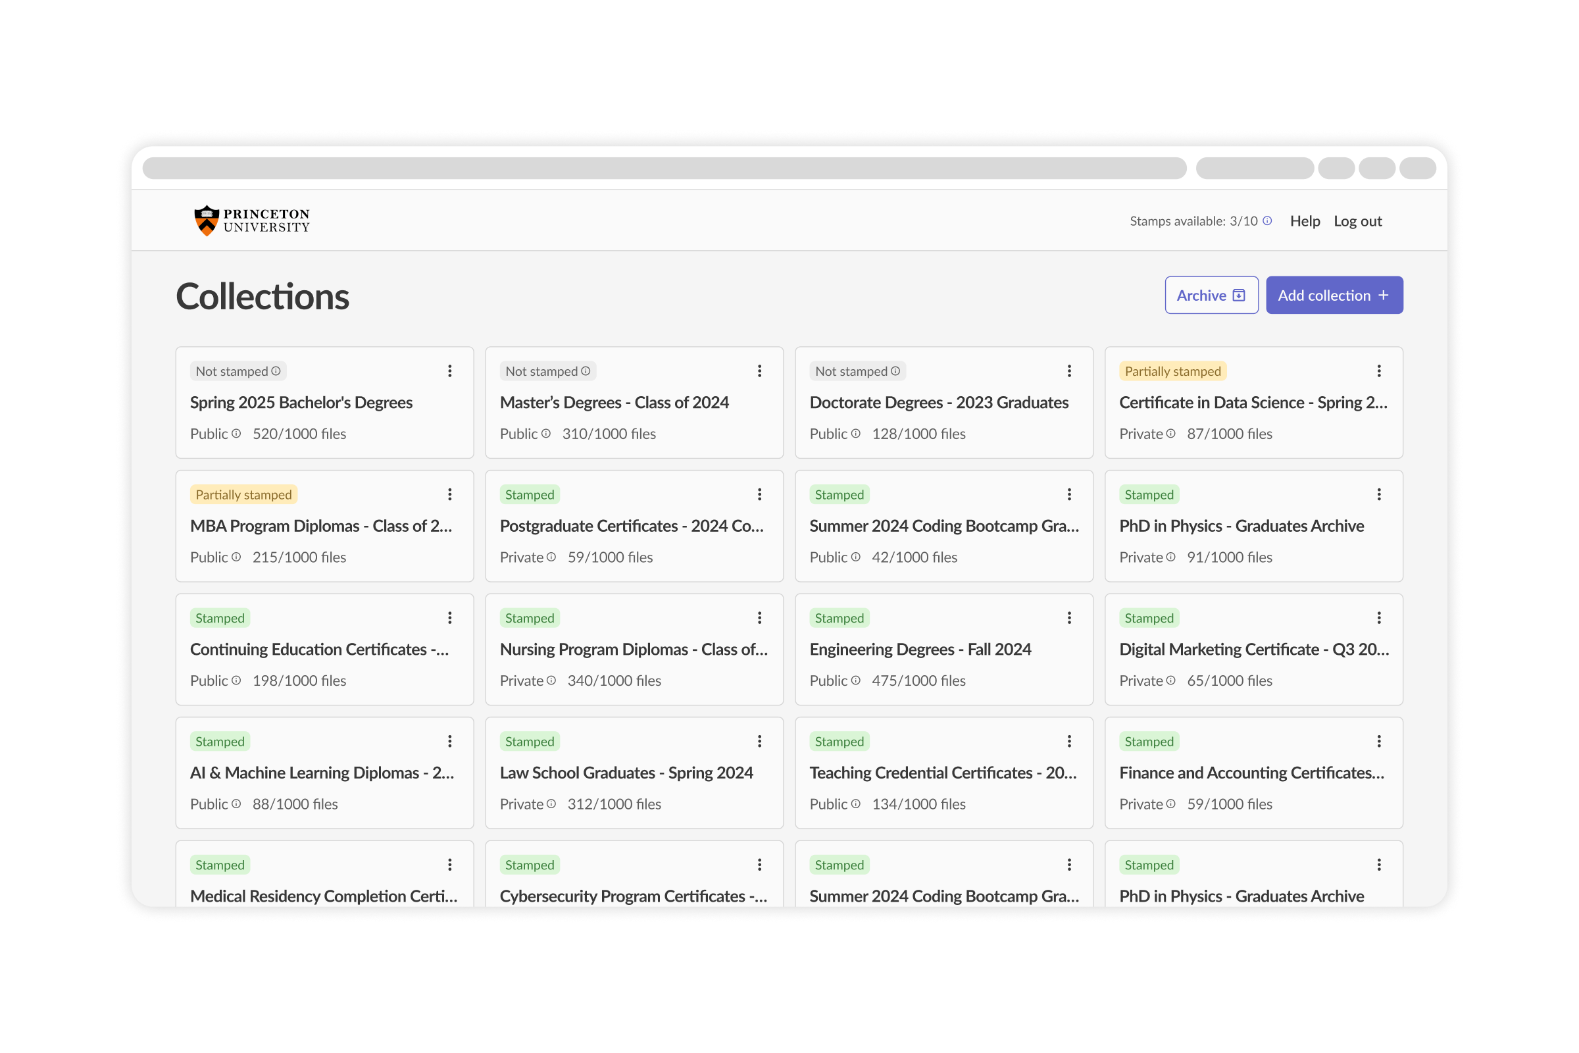Click the Partially stamped badge on MBA Program Diplomas
Screen dimensions: 1579x1053
pyautogui.click(x=243, y=495)
